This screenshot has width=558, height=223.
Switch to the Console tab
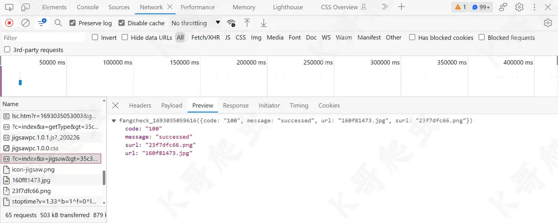coord(87,7)
